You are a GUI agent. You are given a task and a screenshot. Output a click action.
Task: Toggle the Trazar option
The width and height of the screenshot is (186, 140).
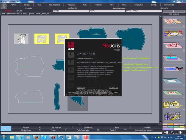tap(53, 130)
